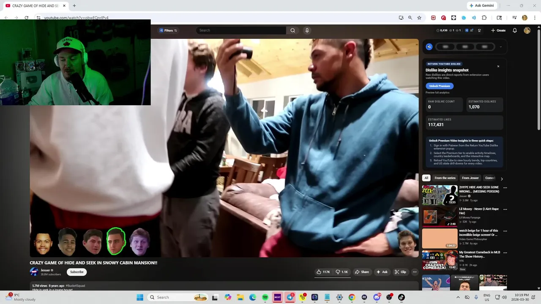Bookmark this page with star icon
This screenshot has width=541, height=304.
[x=419, y=18]
